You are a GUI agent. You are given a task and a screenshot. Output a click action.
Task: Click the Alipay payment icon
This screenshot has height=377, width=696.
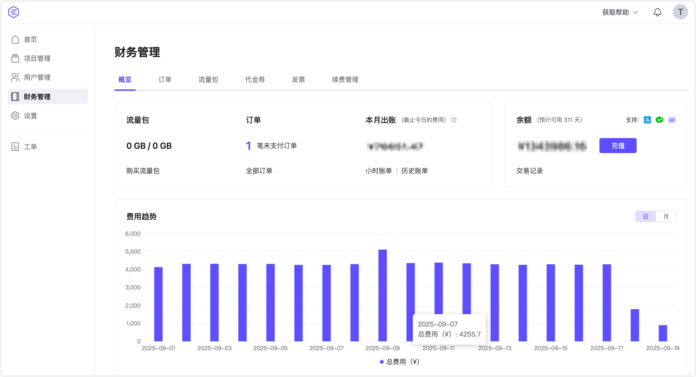tap(647, 120)
